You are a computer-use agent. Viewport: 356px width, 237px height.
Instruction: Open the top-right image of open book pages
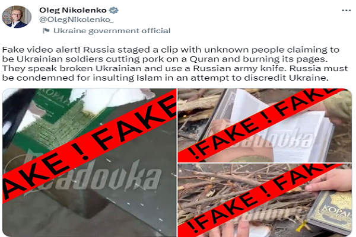pos(265,125)
